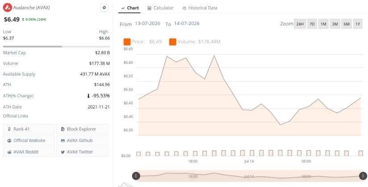Zoom chart to 6M range

(347, 24)
